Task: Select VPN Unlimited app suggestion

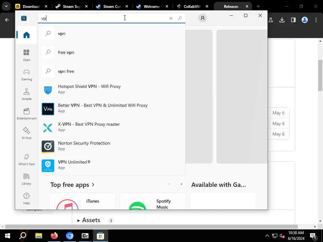Action: point(112,165)
